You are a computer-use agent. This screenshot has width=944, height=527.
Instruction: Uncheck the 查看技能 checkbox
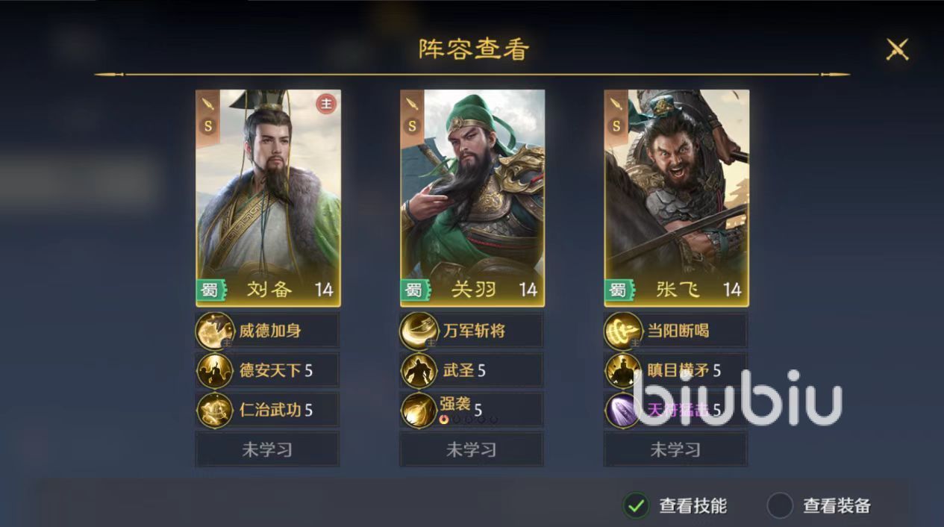coord(636,505)
